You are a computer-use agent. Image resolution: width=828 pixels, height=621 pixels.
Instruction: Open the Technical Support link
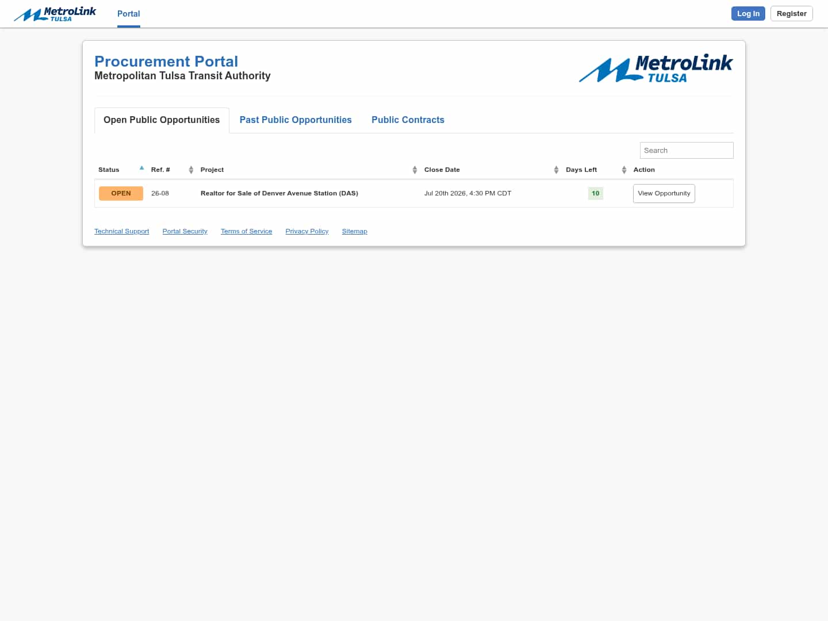pyautogui.click(x=121, y=231)
